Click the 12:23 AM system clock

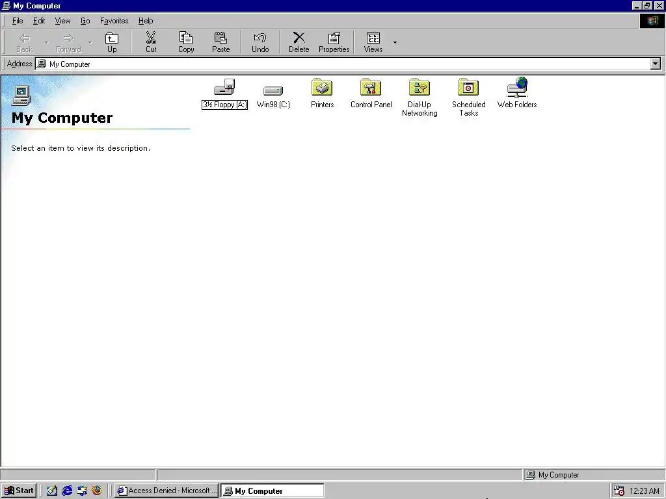[644, 491]
